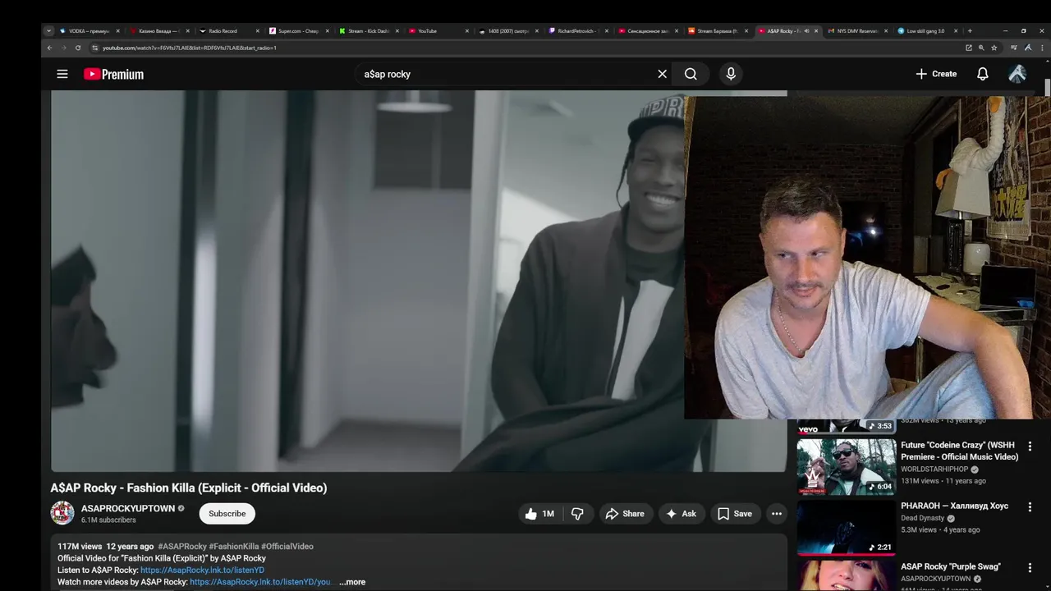Go to YouTube Premium home logo
This screenshot has height=591, width=1051.
pos(113,74)
